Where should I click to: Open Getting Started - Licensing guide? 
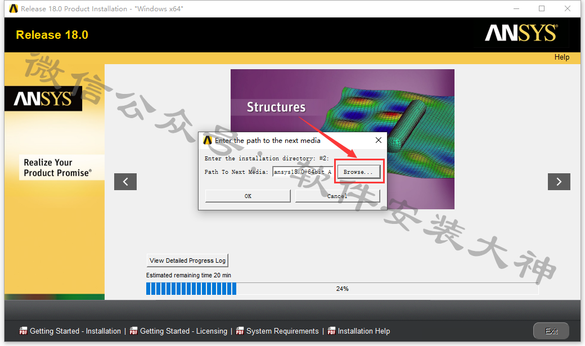pos(183,331)
